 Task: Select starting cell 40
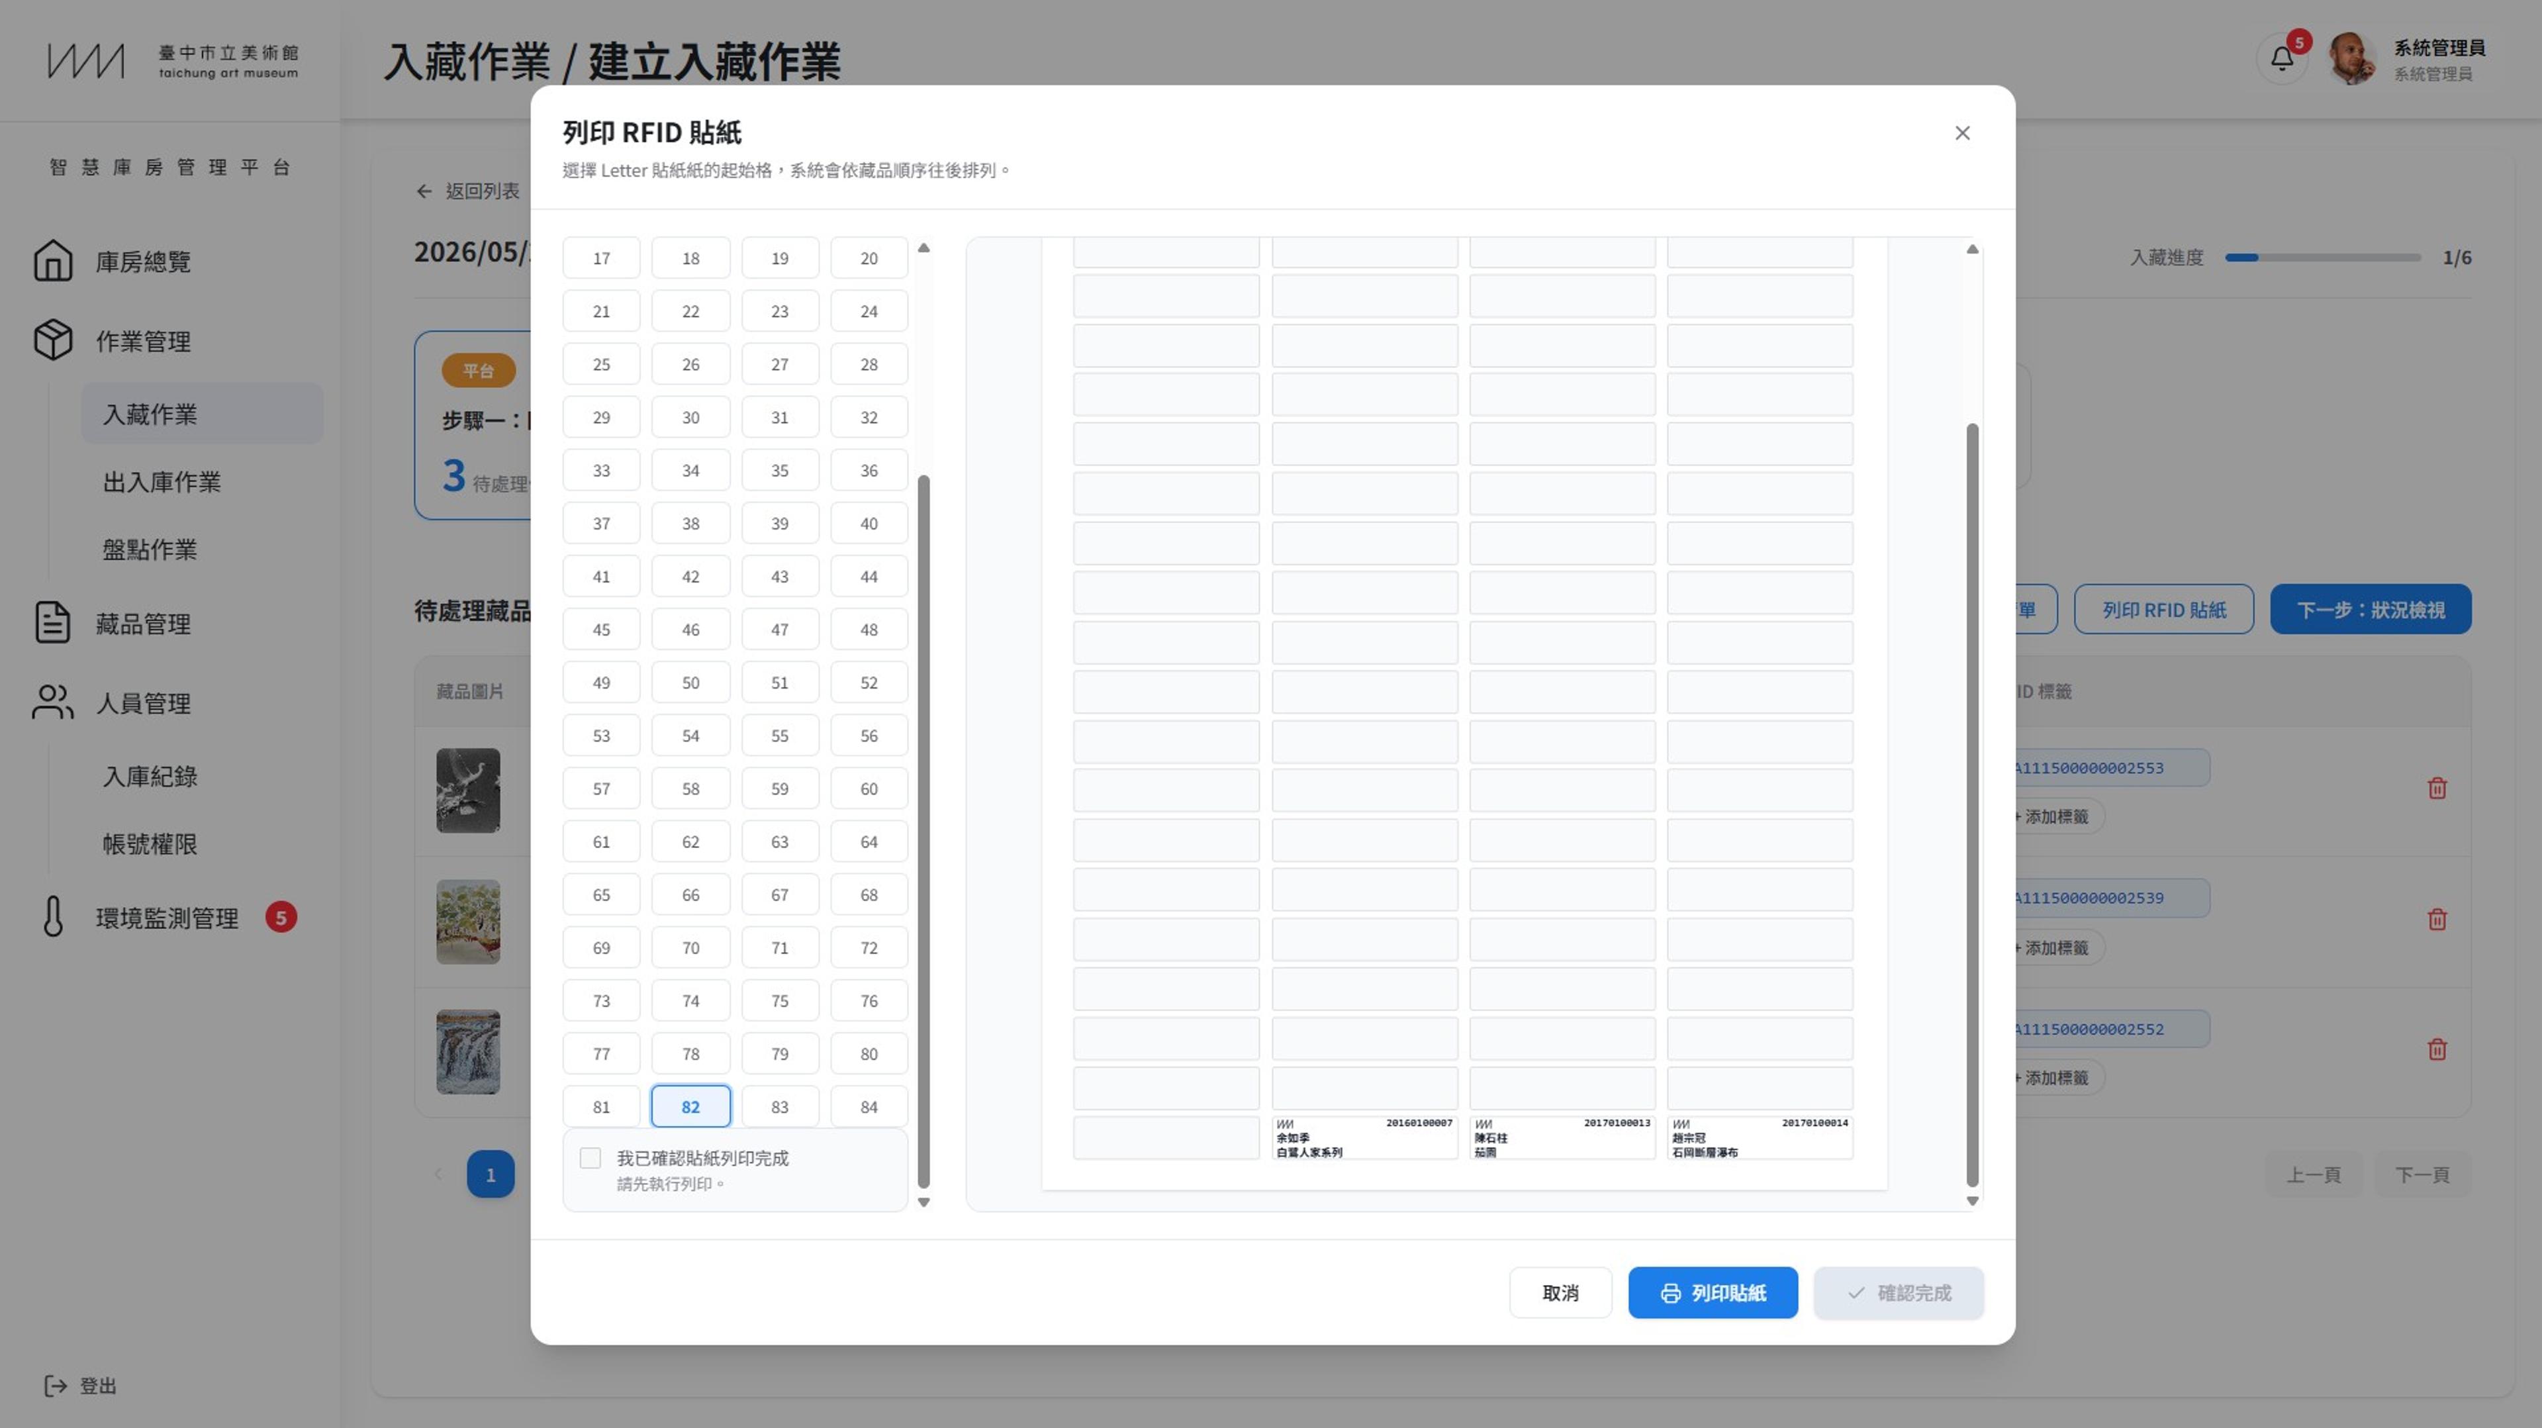pyautogui.click(x=869, y=523)
